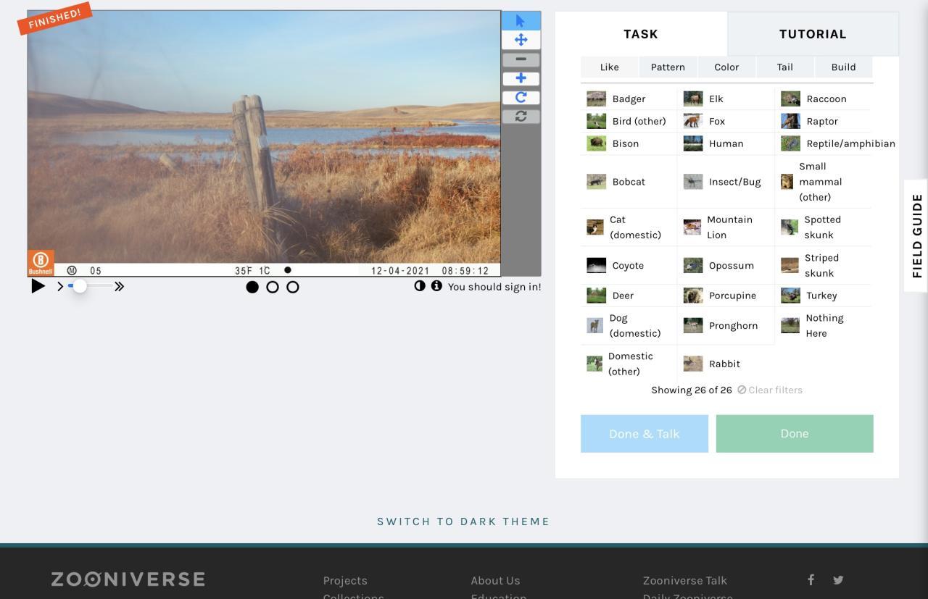This screenshot has height=599, width=928.
Task: Choose Human option
Action: pyautogui.click(x=726, y=143)
